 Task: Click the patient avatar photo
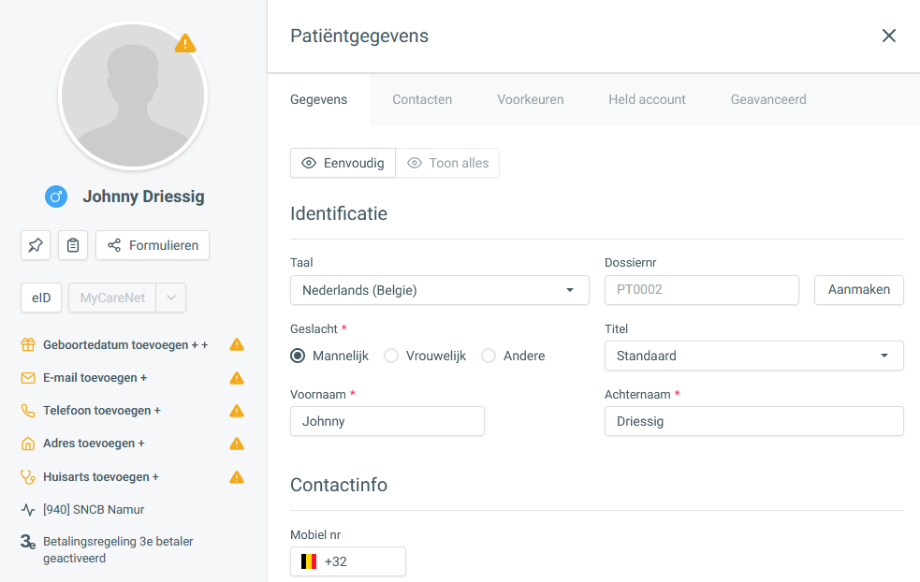coord(133,95)
